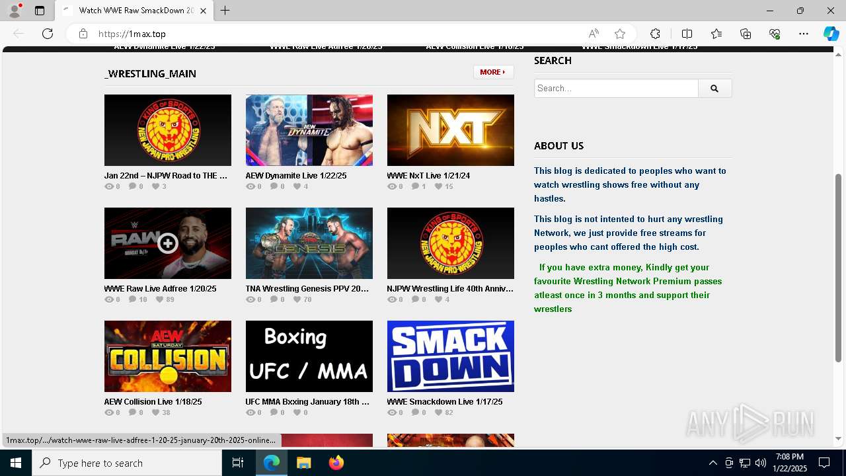
Task: Show hidden system tray icons chevron
Action: 712,463
